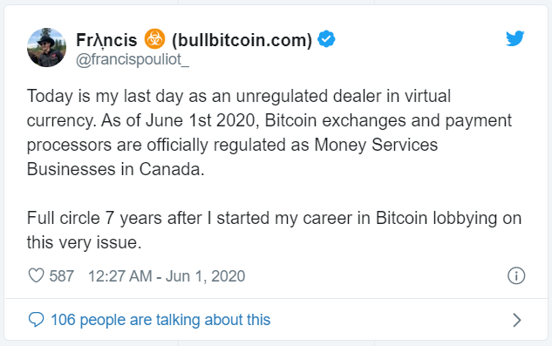Expand the conversation with the right chevron
Image resolution: width=552 pixels, height=346 pixels.
click(516, 320)
